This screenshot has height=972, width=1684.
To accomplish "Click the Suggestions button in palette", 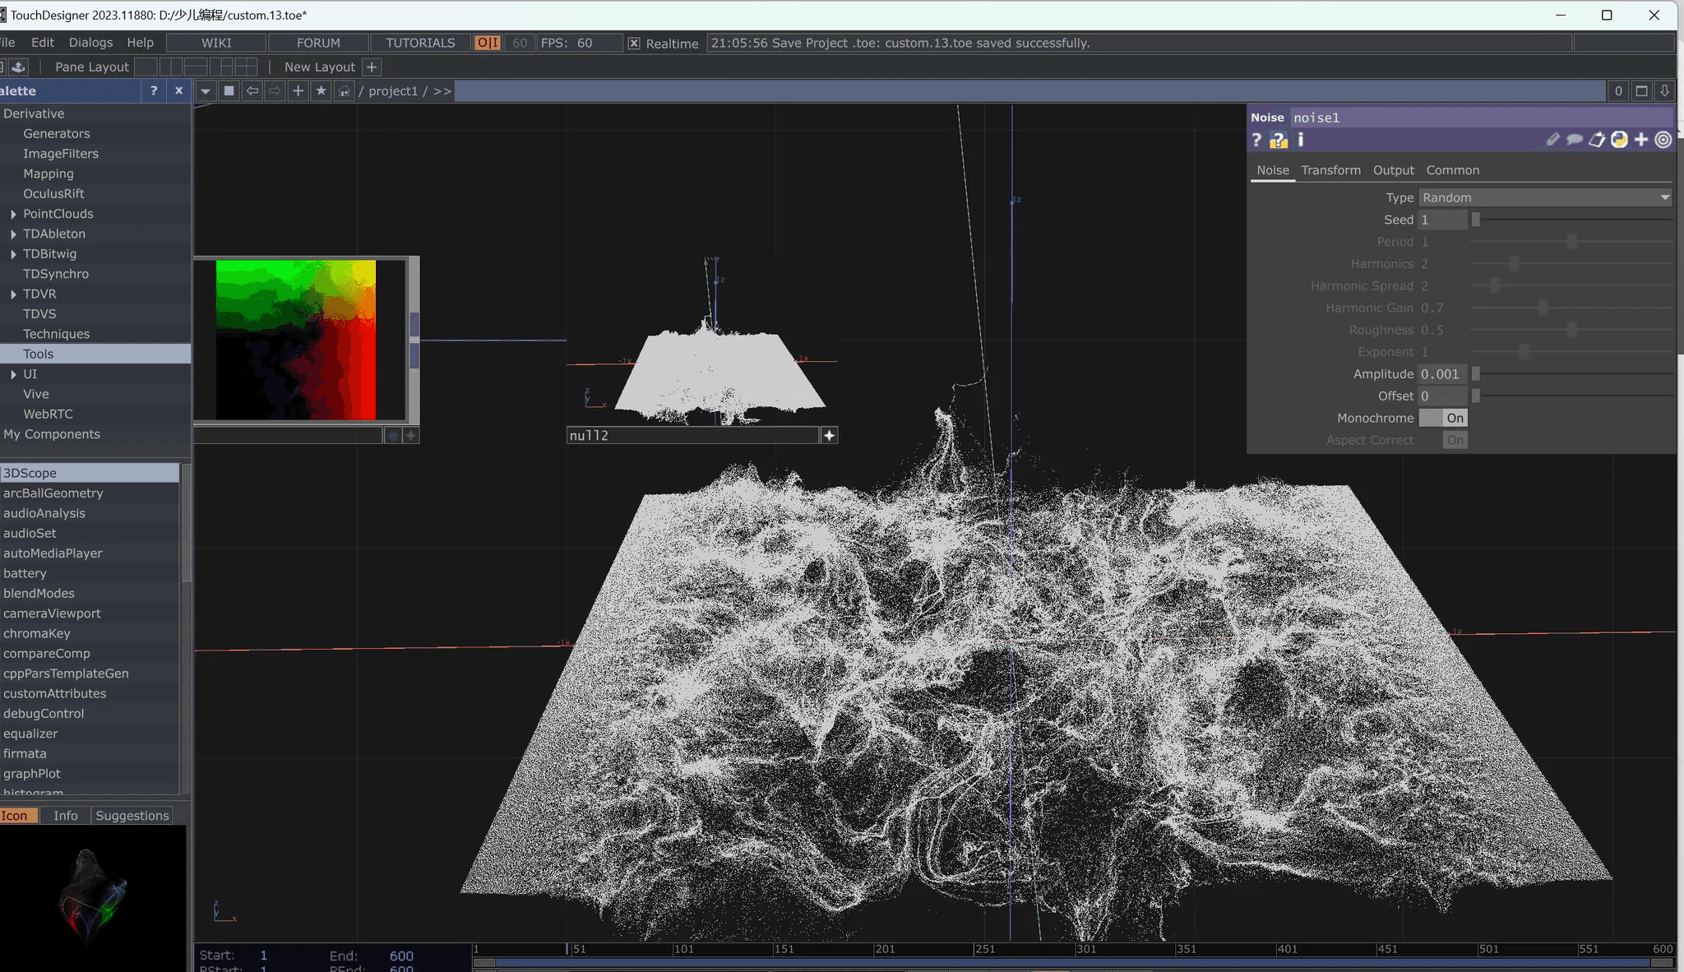I will pyautogui.click(x=132, y=815).
